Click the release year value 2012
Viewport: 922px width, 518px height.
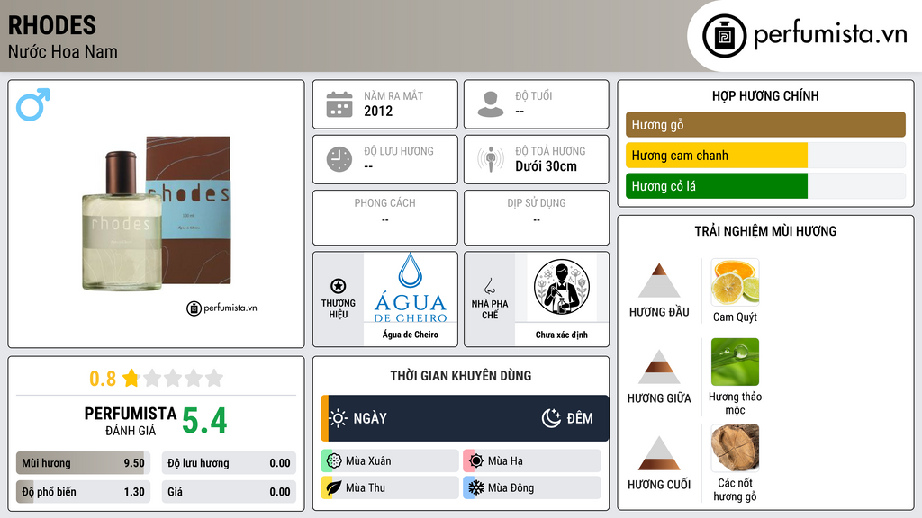pyautogui.click(x=378, y=111)
